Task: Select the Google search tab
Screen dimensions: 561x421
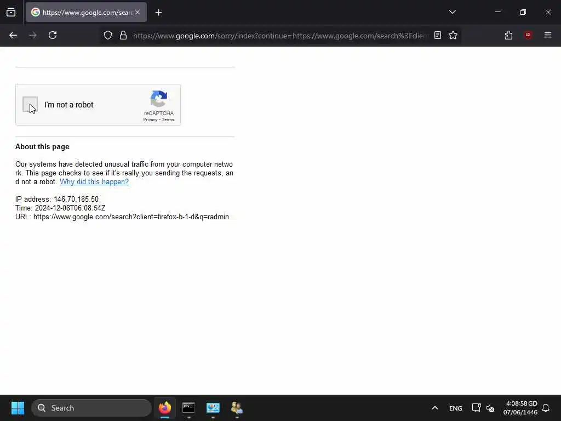Action: [86, 13]
